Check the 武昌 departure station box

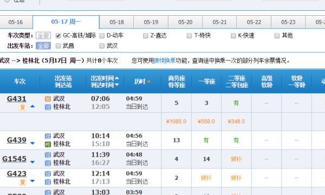(58, 46)
